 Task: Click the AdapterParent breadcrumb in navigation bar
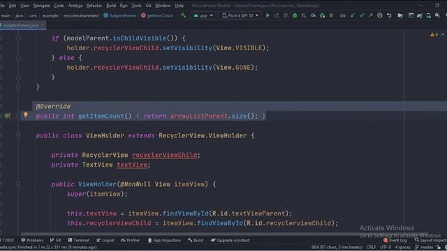[x=119, y=15]
